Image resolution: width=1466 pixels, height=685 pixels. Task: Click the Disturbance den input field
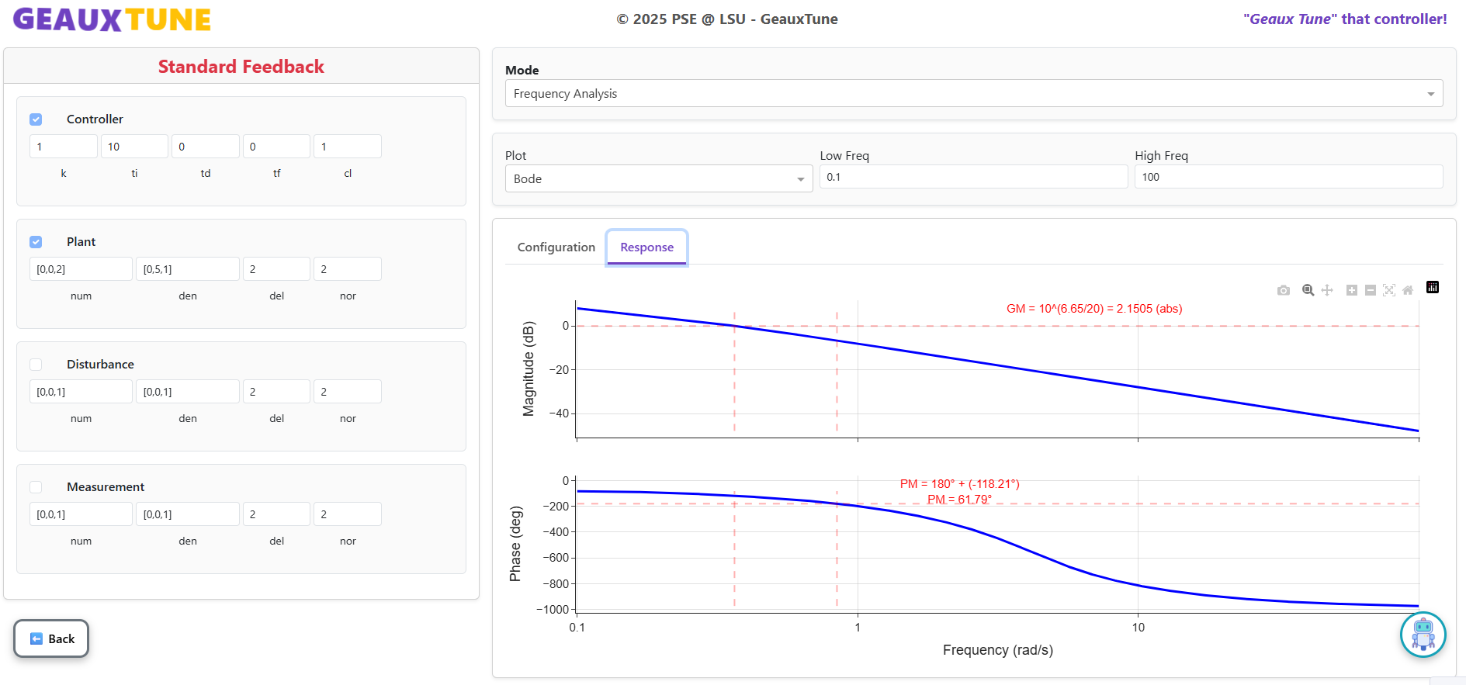[188, 392]
